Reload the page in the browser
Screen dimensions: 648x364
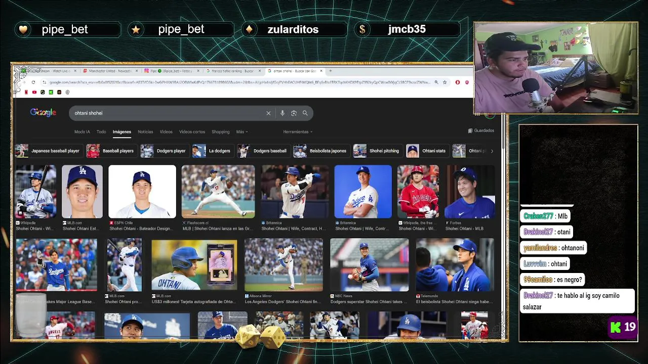(x=33, y=82)
